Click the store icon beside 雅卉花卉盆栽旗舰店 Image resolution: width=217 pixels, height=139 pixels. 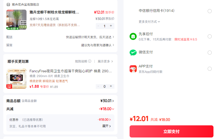coord(8,5)
